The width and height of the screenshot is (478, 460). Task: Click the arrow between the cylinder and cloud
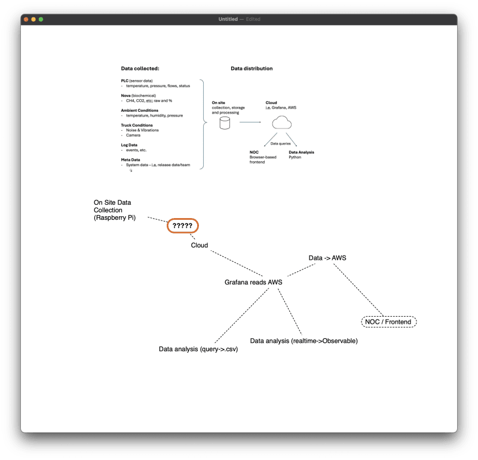[251, 122]
